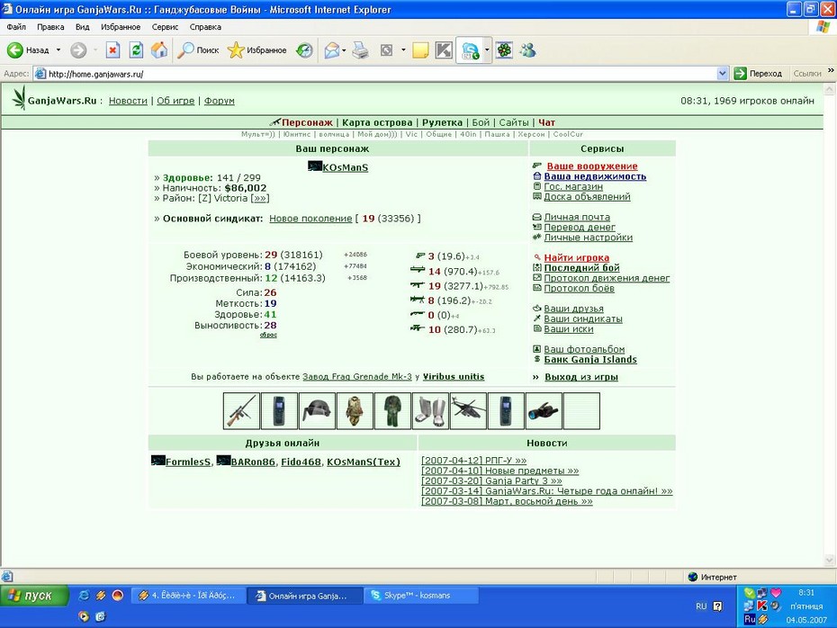Click the scrollbar down arrow
837x628 pixels.
click(829, 560)
